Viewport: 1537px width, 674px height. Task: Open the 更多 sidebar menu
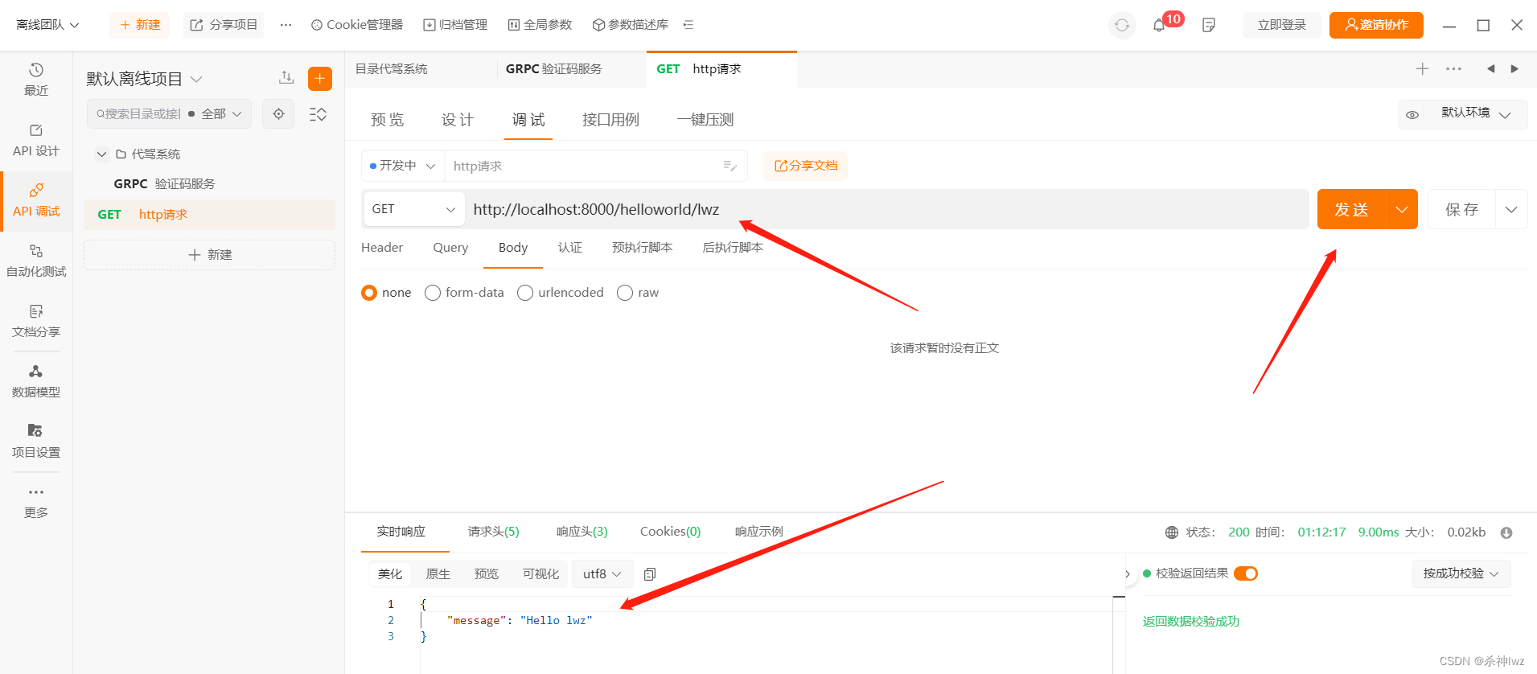pos(36,502)
